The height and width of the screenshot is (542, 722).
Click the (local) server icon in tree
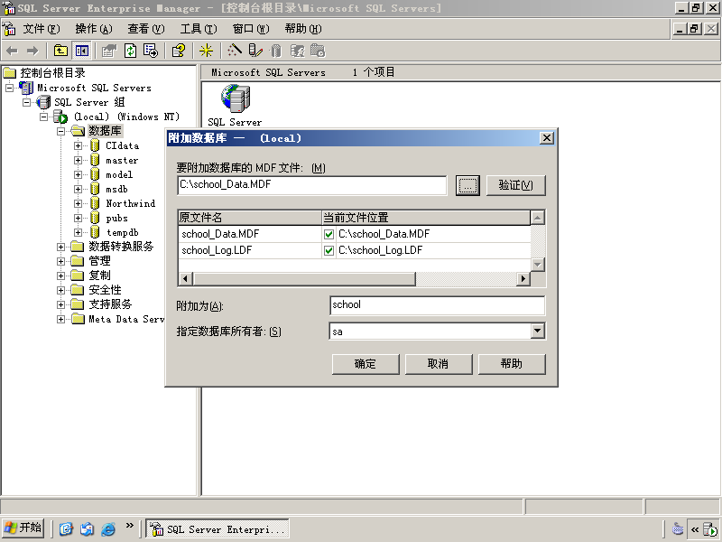point(60,117)
